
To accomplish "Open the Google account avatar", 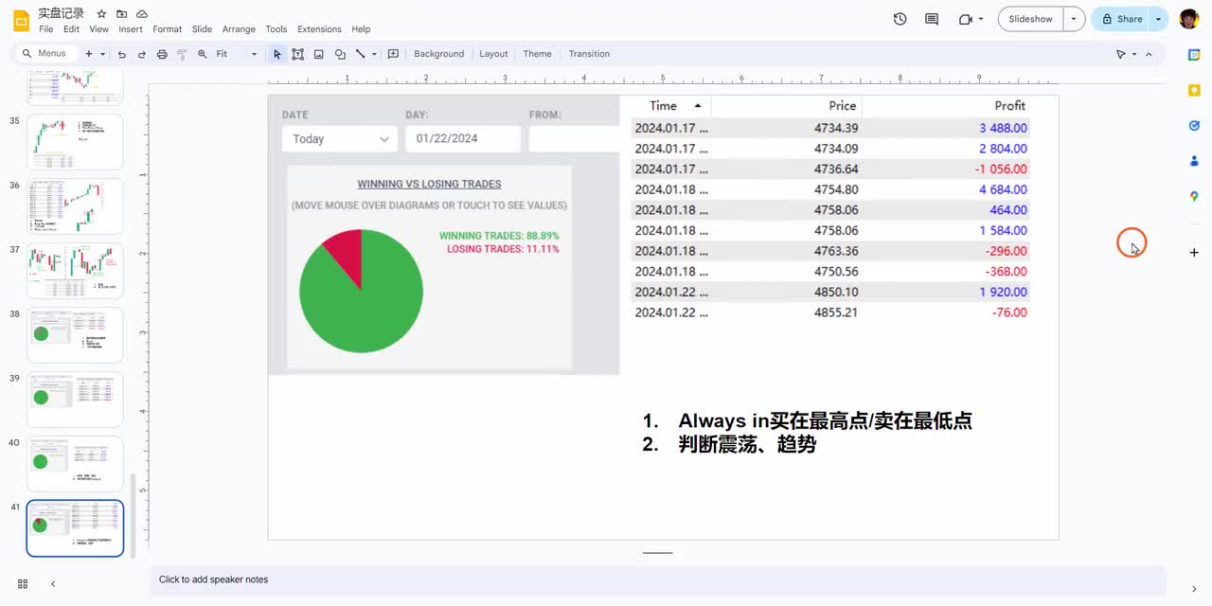I will 1189,19.
